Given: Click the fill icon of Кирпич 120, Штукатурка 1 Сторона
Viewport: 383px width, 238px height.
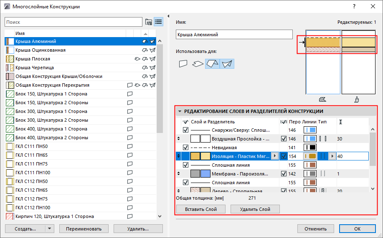Looking at the screenshot, I should point(10,216).
